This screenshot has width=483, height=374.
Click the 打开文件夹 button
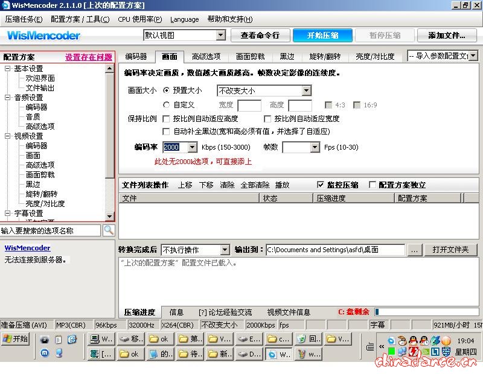[450, 249]
